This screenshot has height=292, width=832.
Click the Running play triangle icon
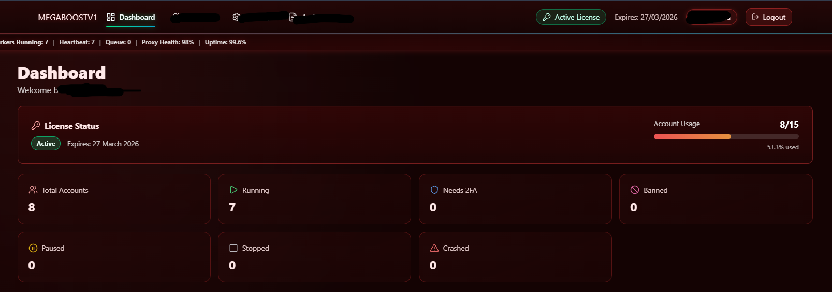pyautogui.click(x=233, y=190)
